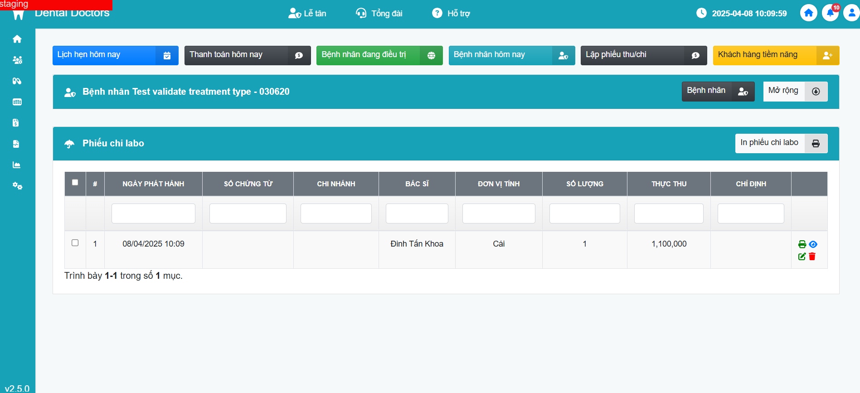
Task: Check the checkbox for row 1
Action: (75, 243)
